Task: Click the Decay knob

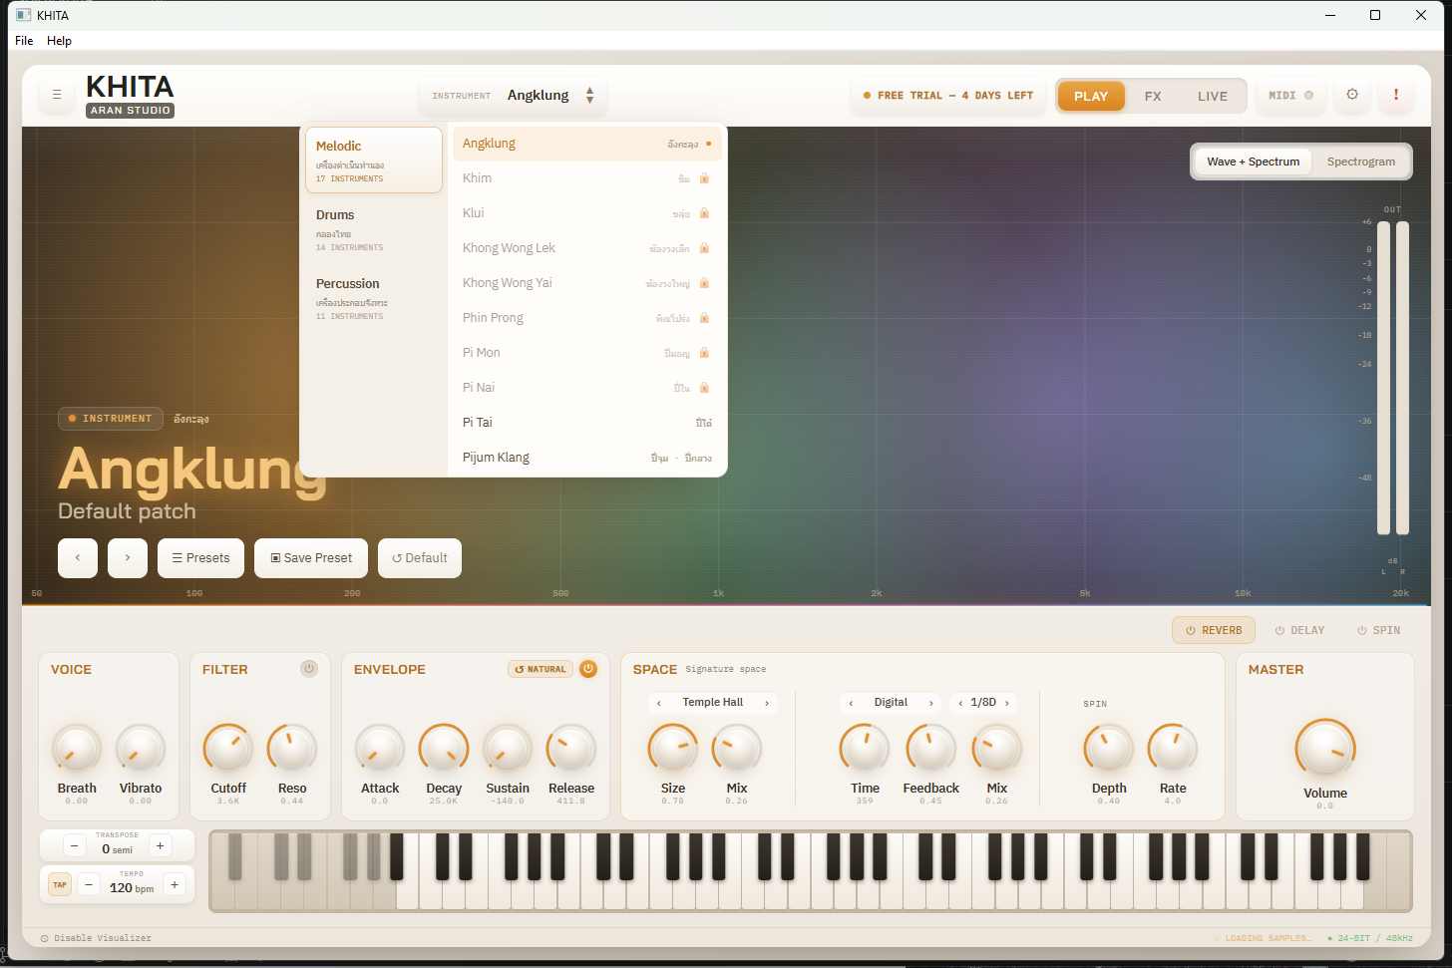Action: 444,749
